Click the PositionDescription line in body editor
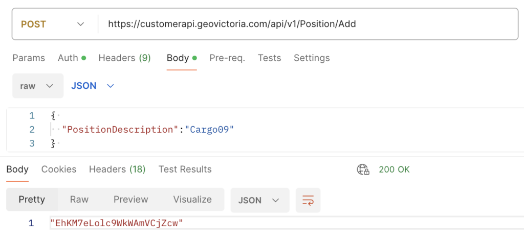The image size is (524, 242). point(147,130)
